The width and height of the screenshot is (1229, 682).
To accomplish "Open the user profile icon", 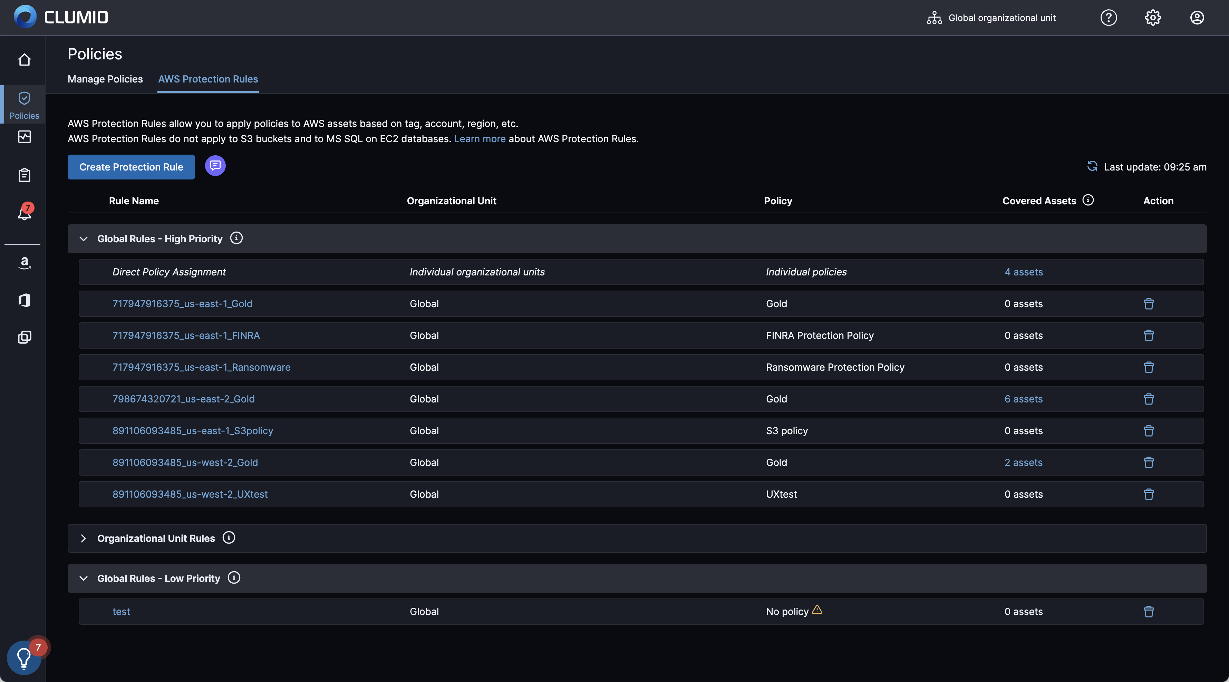I will pyautogui.click(x=1197, y=18).
